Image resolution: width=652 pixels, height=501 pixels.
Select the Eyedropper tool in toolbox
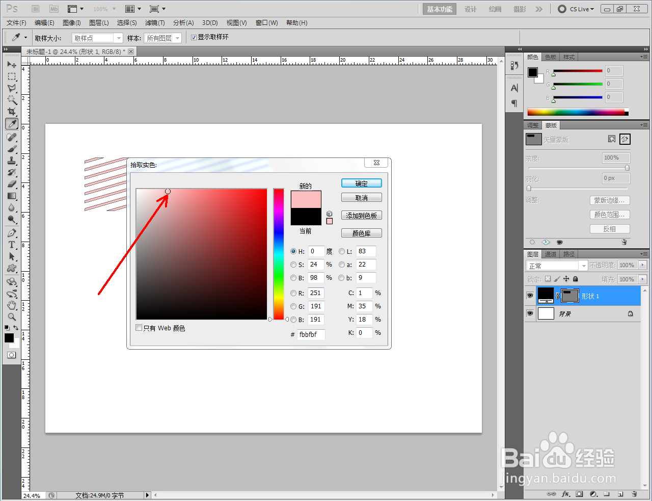click(x=12, y=124)
